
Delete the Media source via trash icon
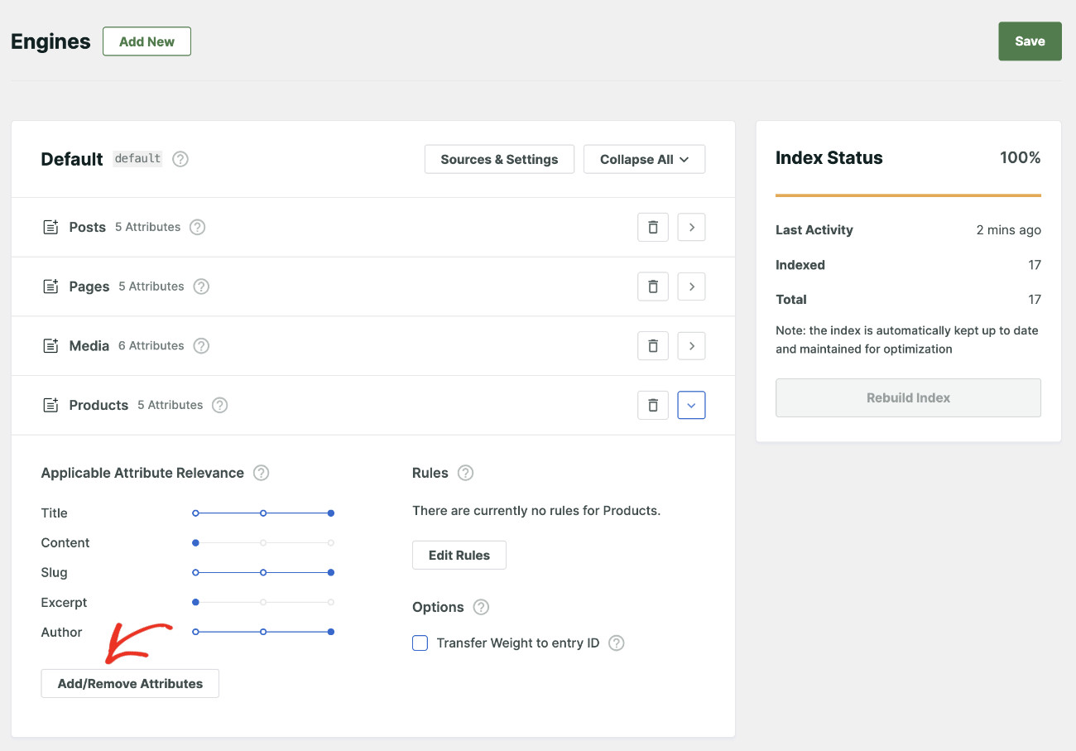pos(652,345)
